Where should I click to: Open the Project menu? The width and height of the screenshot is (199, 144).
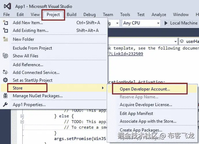(x=53, y=15)
